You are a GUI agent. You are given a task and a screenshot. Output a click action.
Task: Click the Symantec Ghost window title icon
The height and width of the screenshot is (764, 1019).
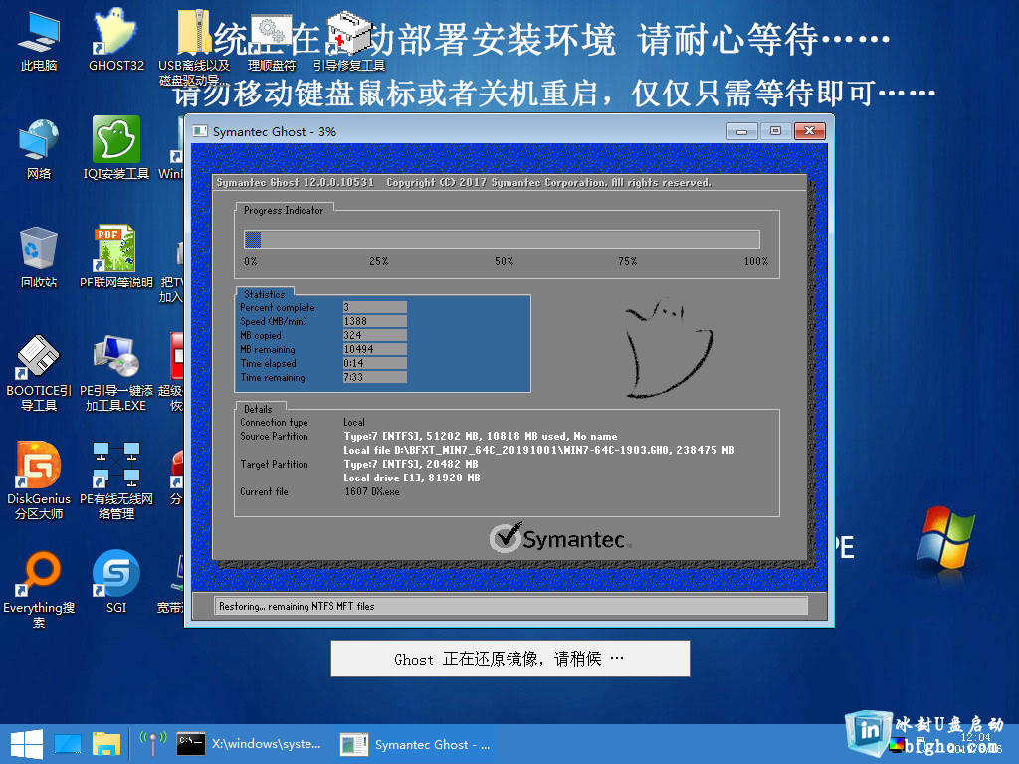pyautogui.click(x=200, y=132)
